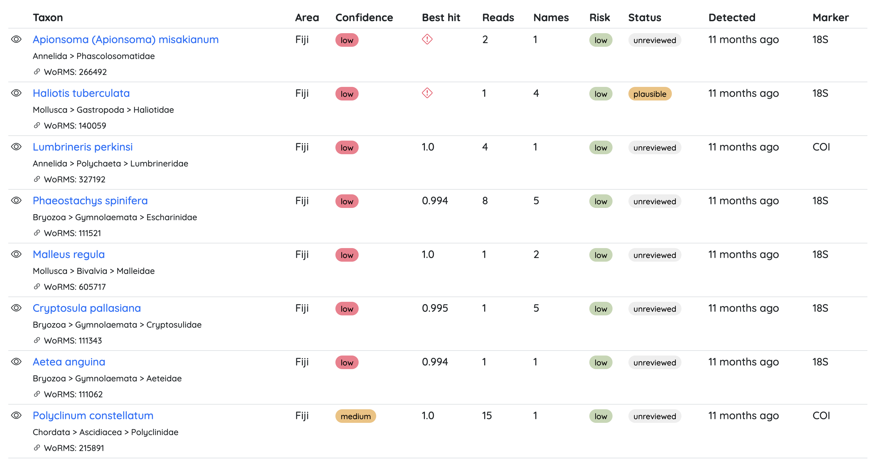Image resolution: width=879 pixels, height=459 pixels.
Task: Open the plausible status selector for Haliotis tuberculata
Action: click(x=650, y=94)
